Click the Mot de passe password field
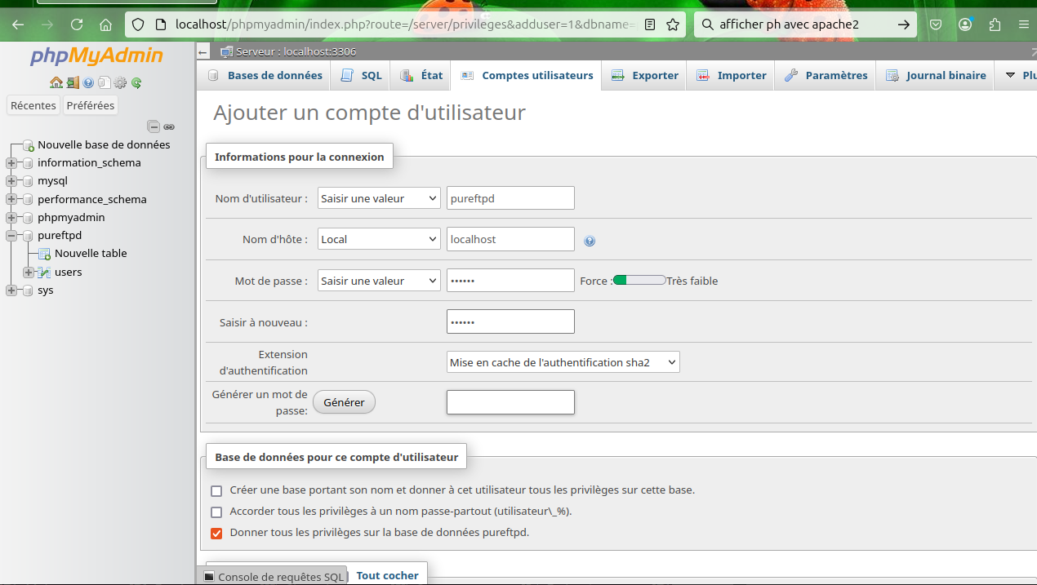 click(x=510, y=281)
